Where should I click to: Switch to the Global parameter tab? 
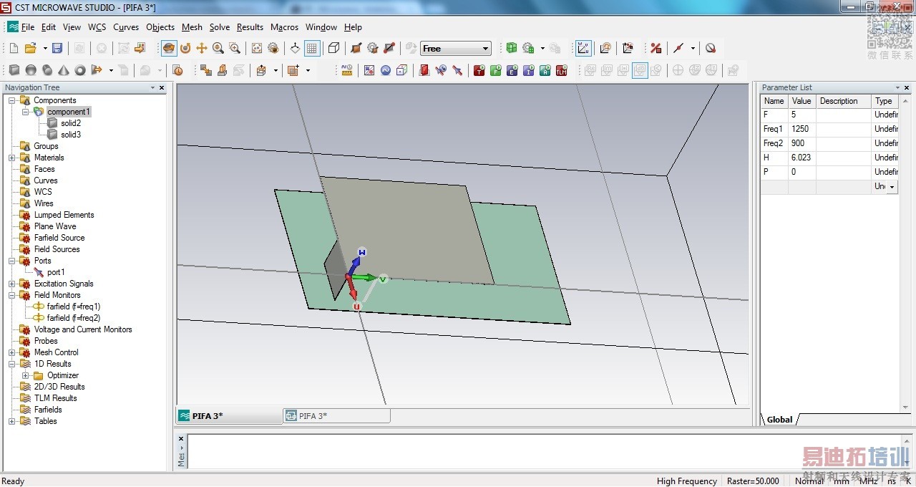(x=779, y=420)
